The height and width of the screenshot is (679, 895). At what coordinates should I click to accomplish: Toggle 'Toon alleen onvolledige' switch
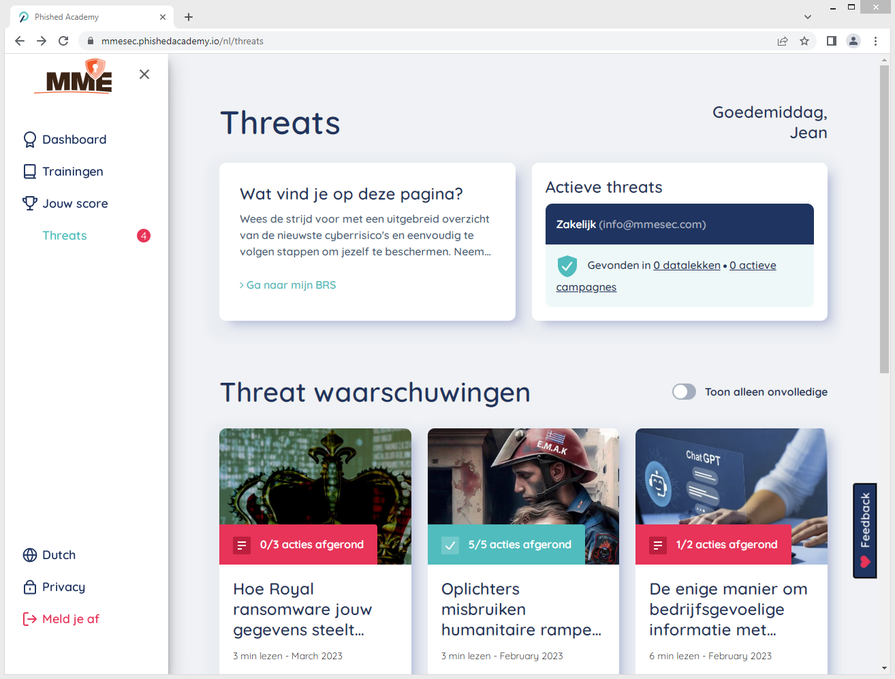684,392
